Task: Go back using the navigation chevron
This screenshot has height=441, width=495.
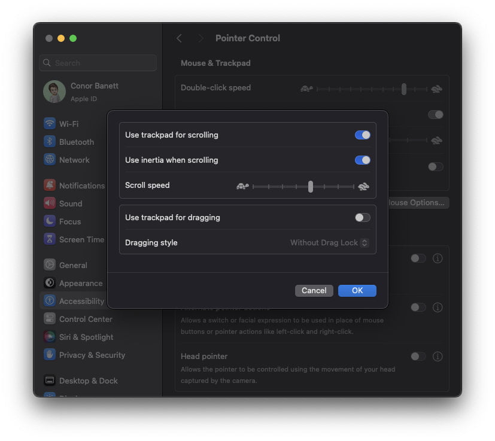Action: (179, 38)
